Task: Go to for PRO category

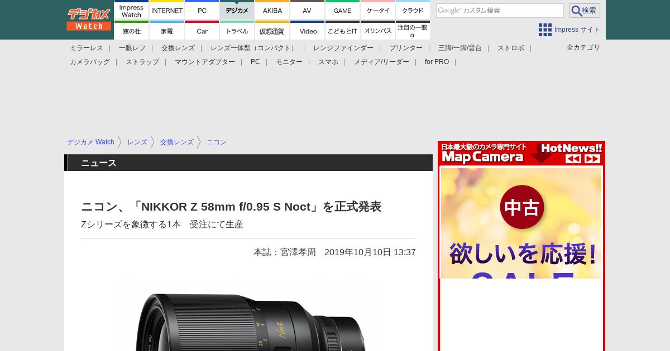Action: click(x=437, y=62)
